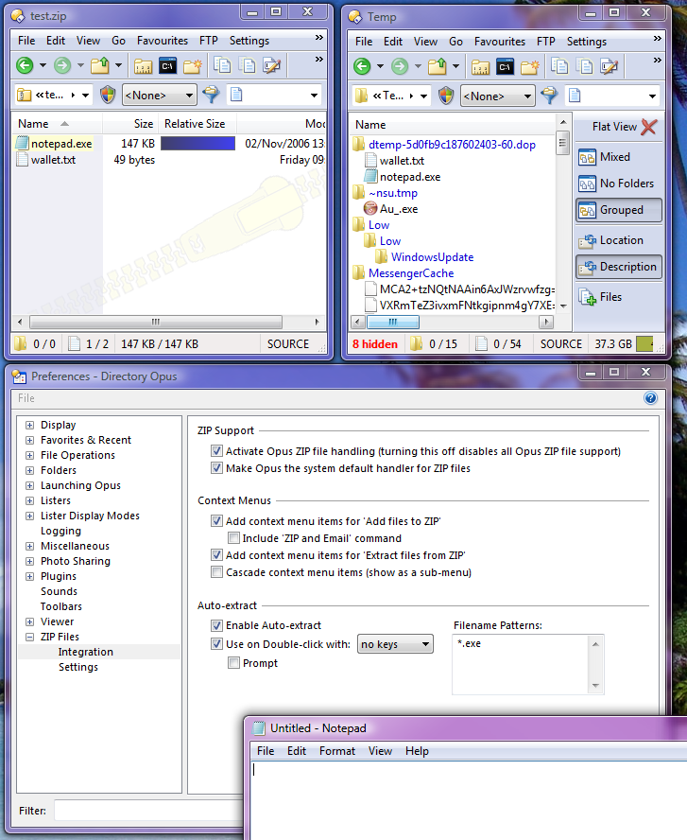Open <None> dropdown in test.zip window
The image size is (687, 840).
click(x=159, y=96)
